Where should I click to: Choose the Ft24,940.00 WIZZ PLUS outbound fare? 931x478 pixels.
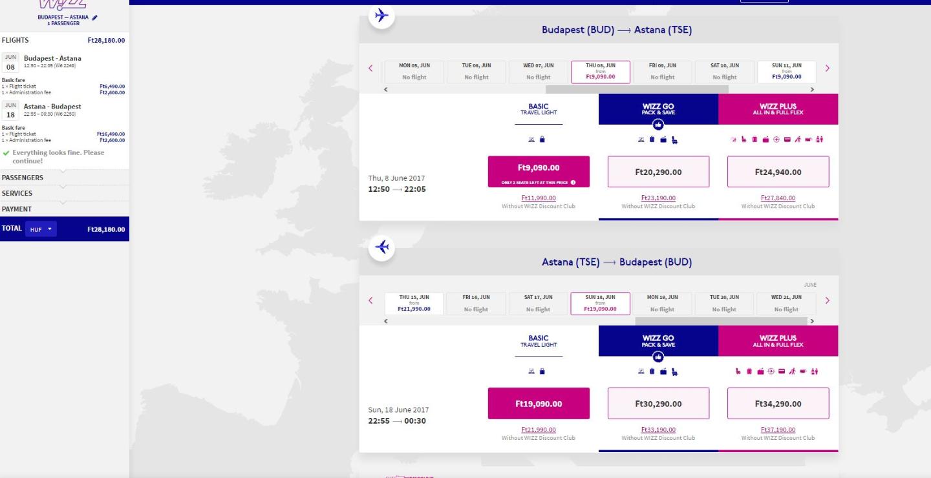pos(778,172)
